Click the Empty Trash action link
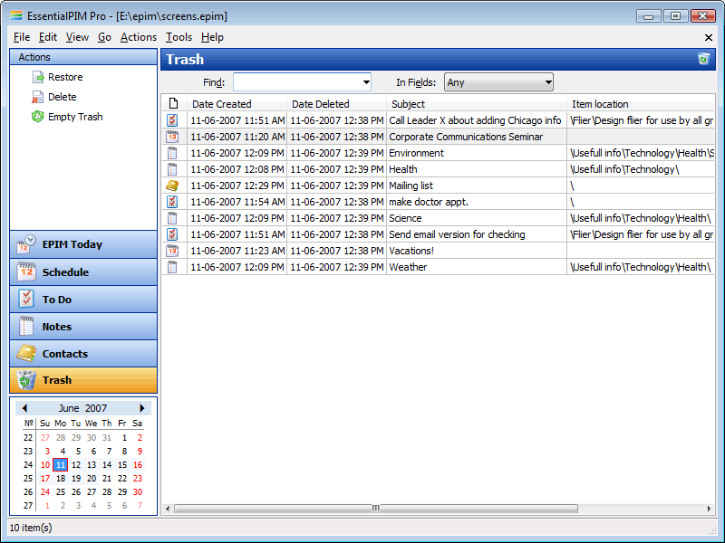The height and width of the screenshot is (543, 725). tap(75, 117)
